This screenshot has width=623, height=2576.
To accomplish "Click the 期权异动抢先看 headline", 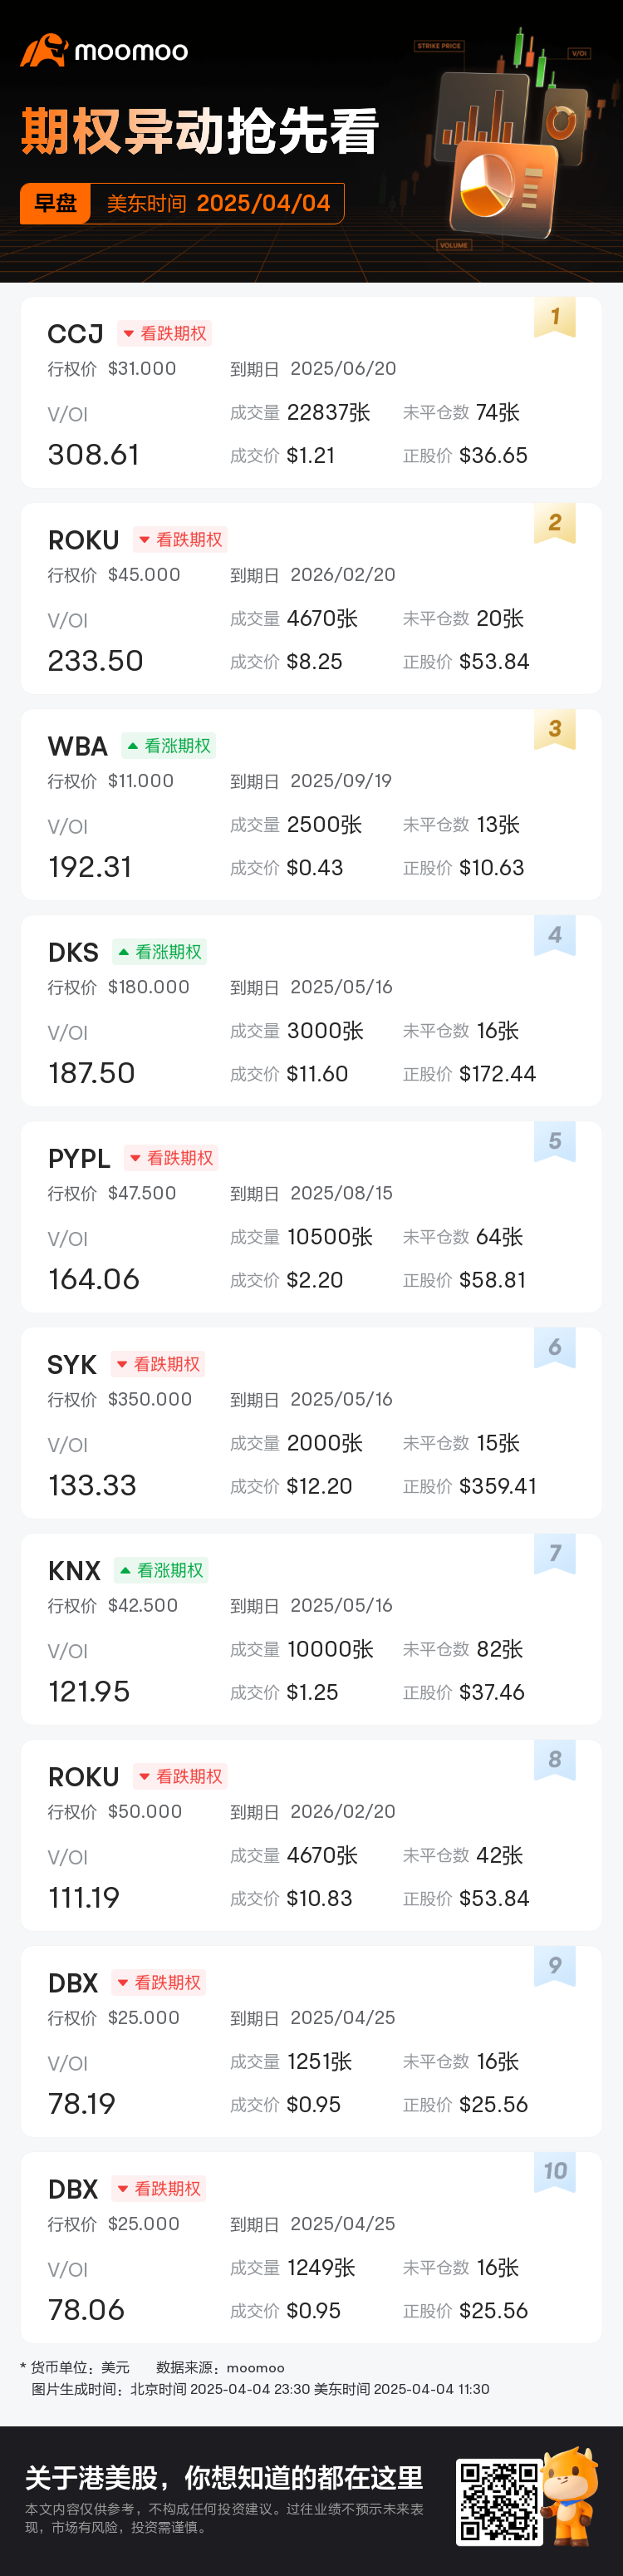I will coord(200,132).
